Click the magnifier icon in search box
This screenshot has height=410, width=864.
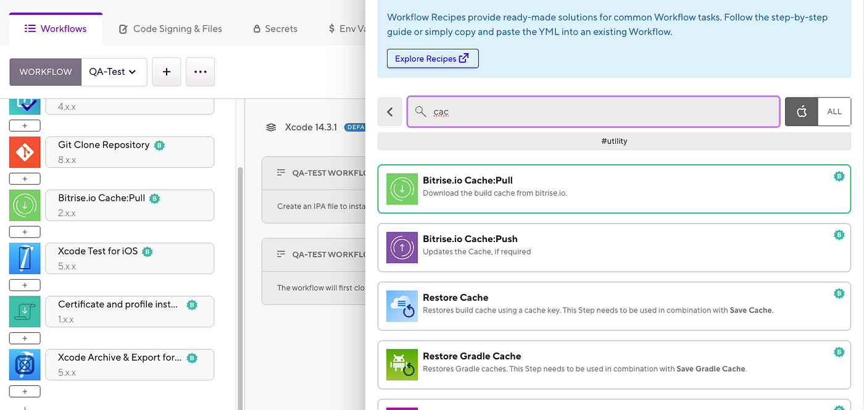pyautogui.click(x=420, y=111)
